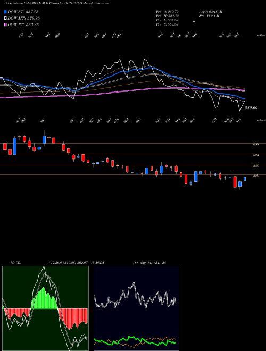
Task: Click the 638 price level label
Action: 256,144
